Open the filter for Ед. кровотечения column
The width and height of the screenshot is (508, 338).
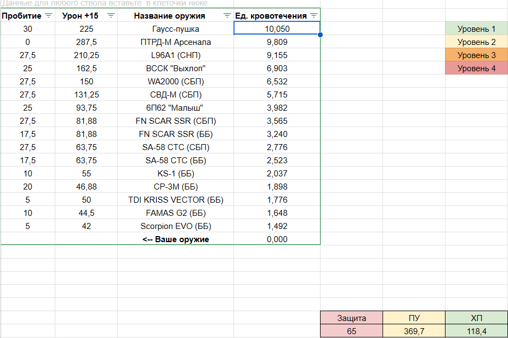tap(313, 15)
